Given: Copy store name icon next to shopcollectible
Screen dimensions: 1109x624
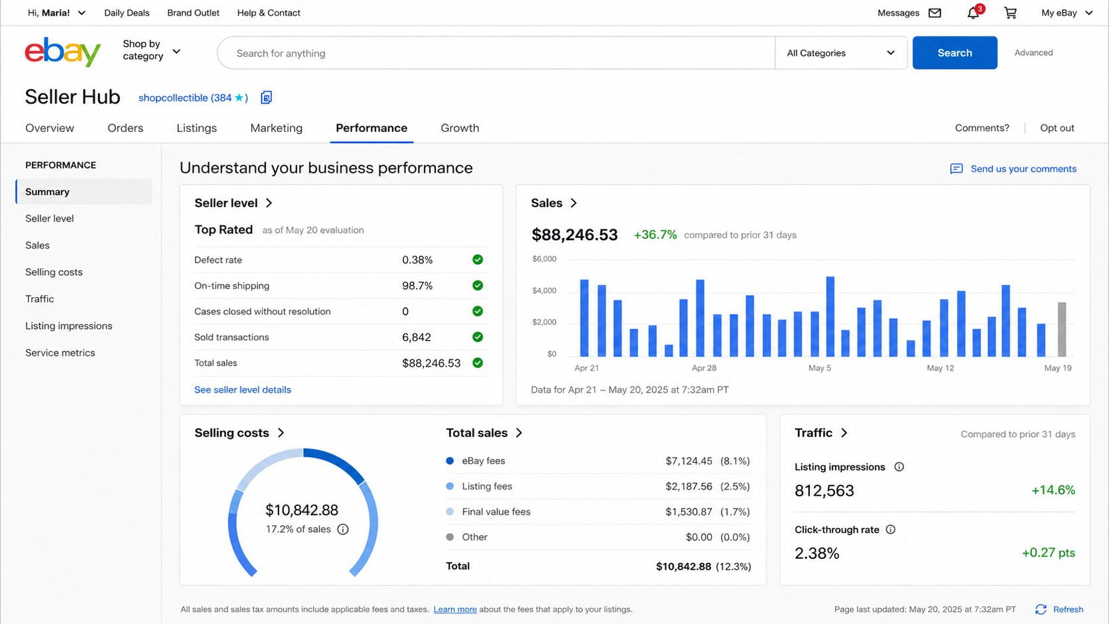Looking at the screenshot, I should [266, 97].
